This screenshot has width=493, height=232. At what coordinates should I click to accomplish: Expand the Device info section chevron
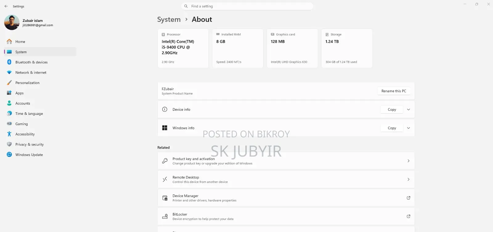pos(409,110)
